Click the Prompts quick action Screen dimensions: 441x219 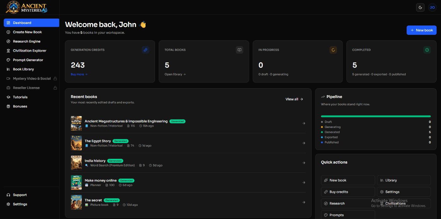pos(348,215)
